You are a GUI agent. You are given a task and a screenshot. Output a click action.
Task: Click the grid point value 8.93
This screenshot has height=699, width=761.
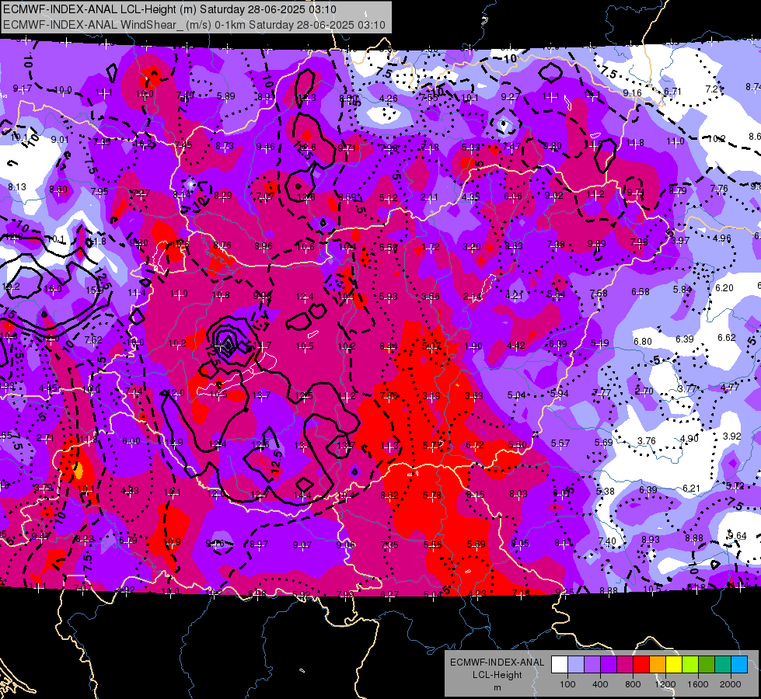(x=651, y=540)
